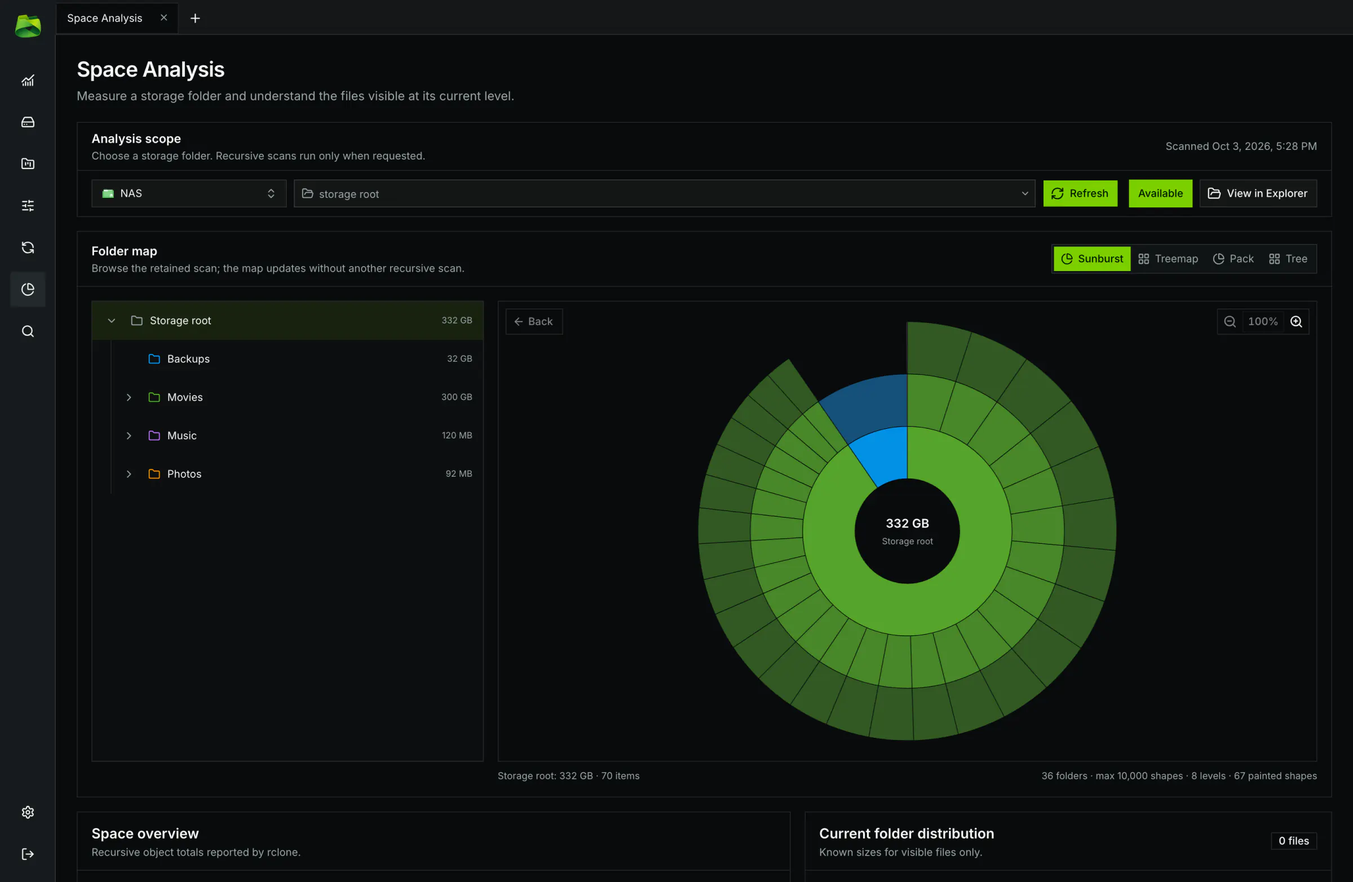
Task: Expand the Music folder
Action: [x=129, y=435]
